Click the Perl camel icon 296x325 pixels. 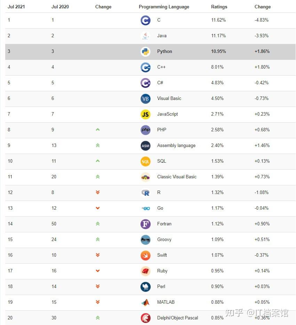coord(145,287)
